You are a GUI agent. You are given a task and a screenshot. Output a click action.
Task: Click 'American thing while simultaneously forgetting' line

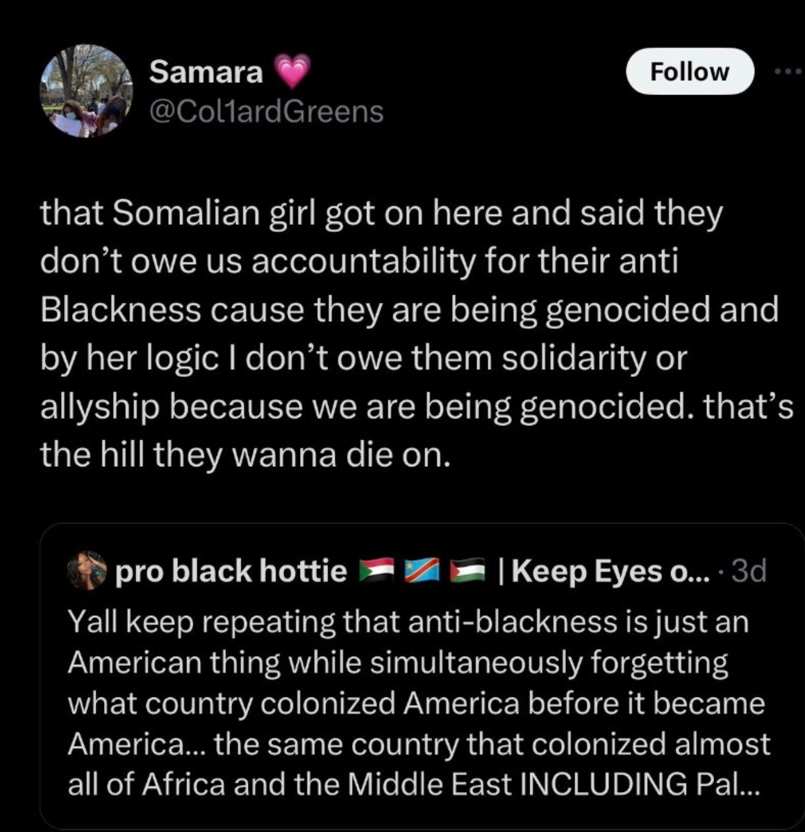coord(398,663)
